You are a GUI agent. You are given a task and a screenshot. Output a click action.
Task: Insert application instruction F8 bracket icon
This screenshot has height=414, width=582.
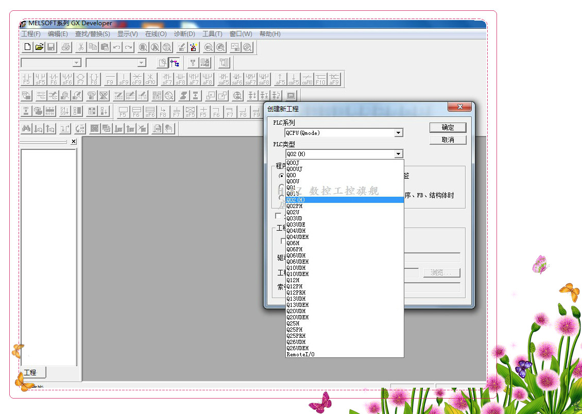point(94,79)
